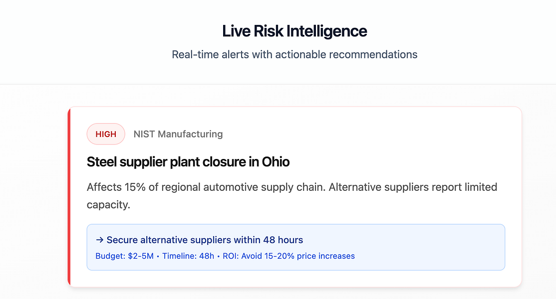Click the bullet separator before ROI
Screen dimensions: 556x299
[218, 256]
